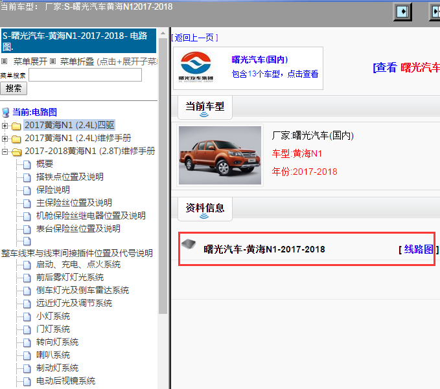Open 前后雾灯灯光系统 in the tree

[x=69, y=277]
